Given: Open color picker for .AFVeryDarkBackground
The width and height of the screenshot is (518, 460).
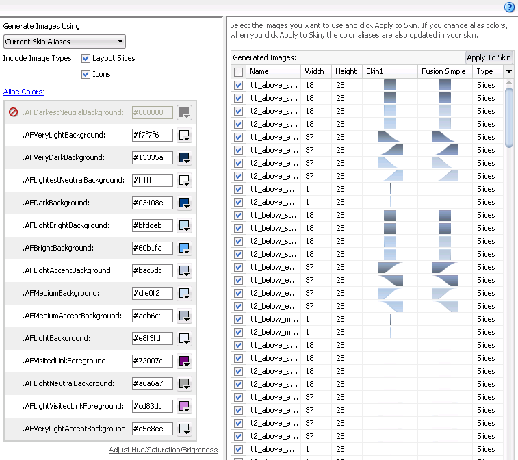Looking at the screenshot, I should (184, 157).
